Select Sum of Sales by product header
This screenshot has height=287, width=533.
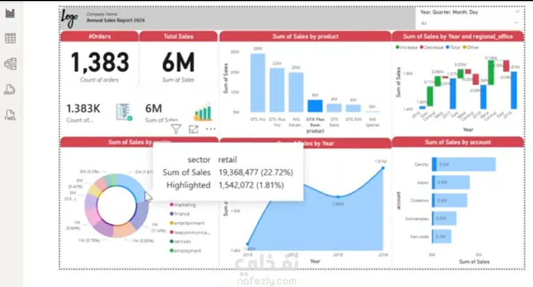pos(305,36)
